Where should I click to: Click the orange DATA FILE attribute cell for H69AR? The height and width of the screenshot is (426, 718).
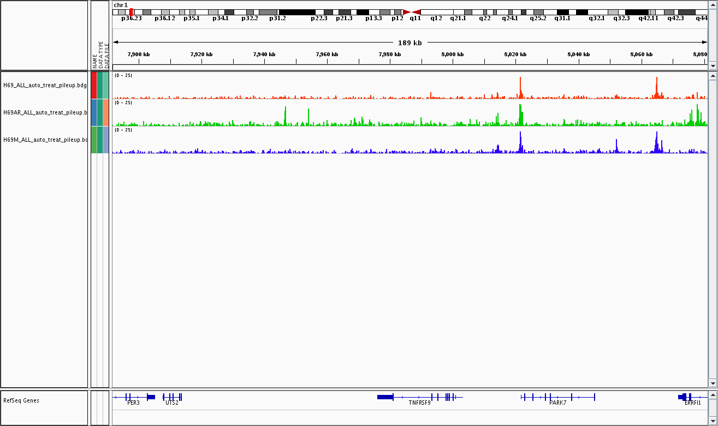(x=106, y=112)
